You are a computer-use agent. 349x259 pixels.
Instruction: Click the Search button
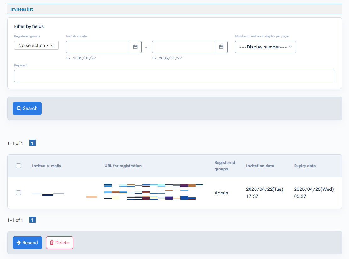pyautogui.click(x=27, y=108)
